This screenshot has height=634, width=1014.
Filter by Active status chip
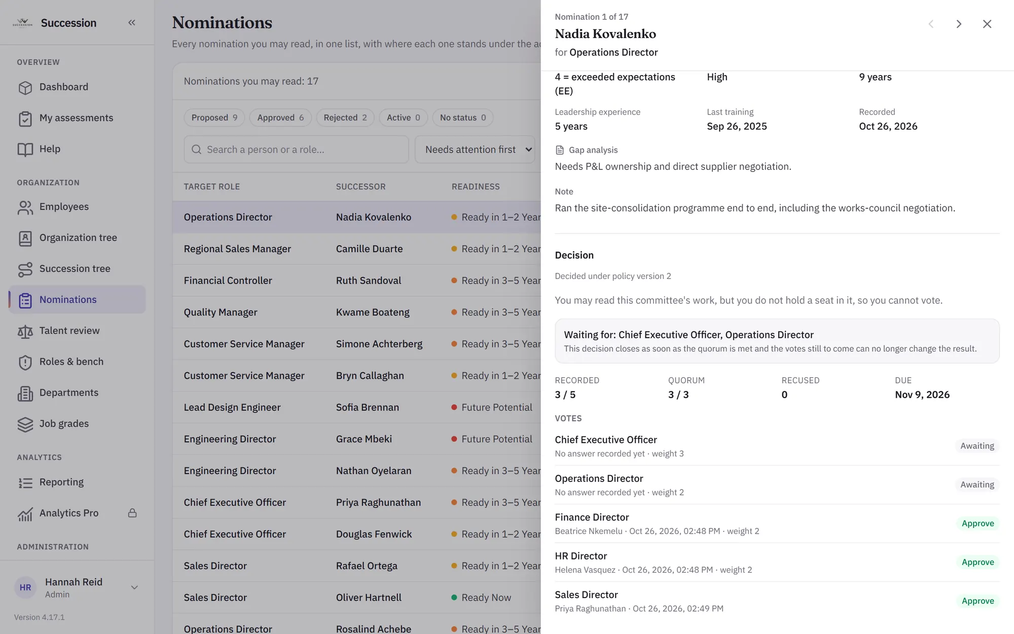[404, 118]
